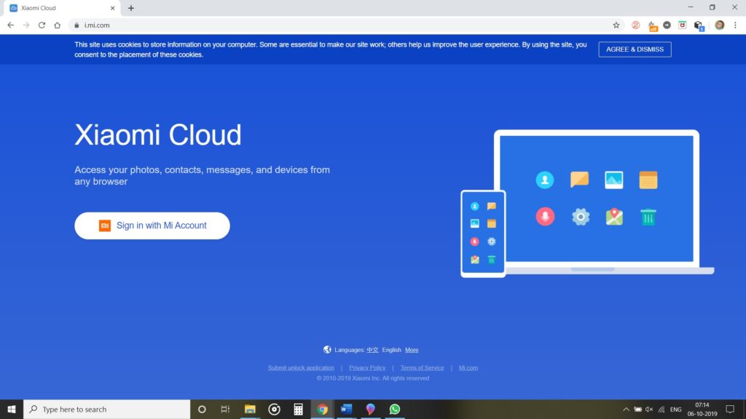Open the Terms of Service link
The height and width of the screenshot is (419, 746).
422,367
